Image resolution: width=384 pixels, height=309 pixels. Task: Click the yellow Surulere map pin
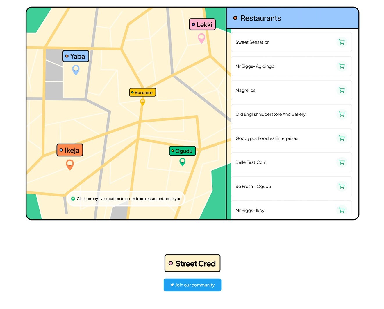(x=142, y=102)
